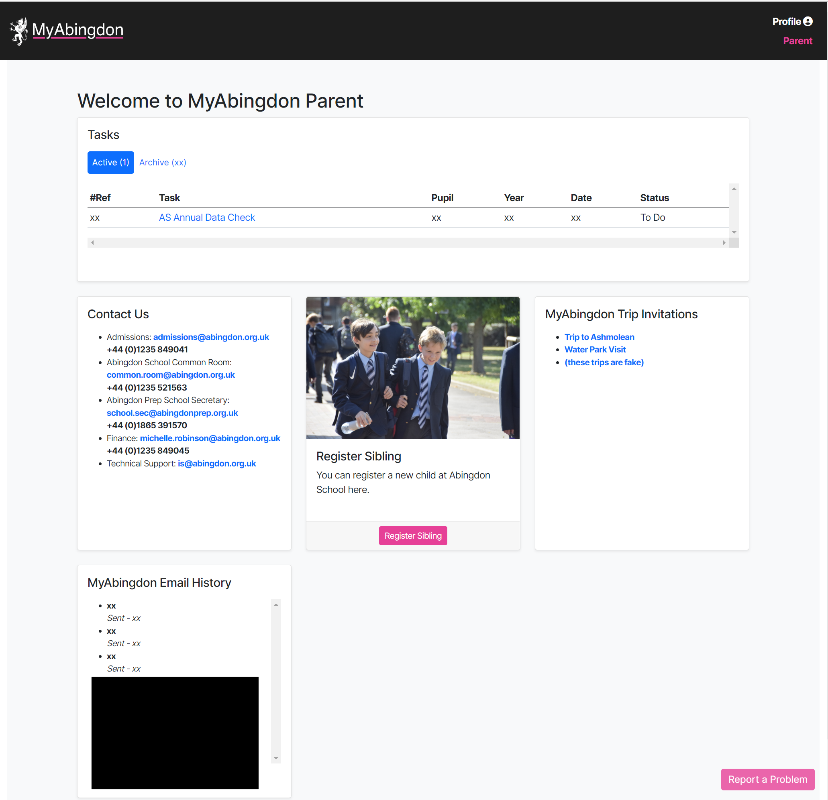Screen dimensions: 828x800
Task: Click the Register Sibling schoolboys photo
Action: pos(413,368)
